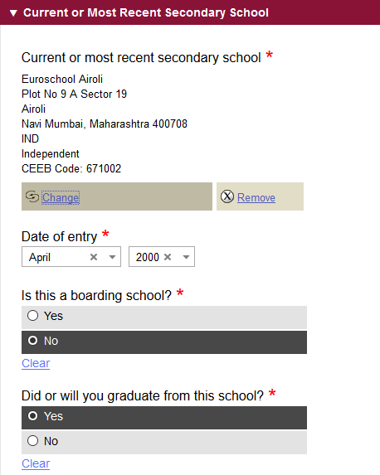Click the April value in the month field

coord(40,257)
